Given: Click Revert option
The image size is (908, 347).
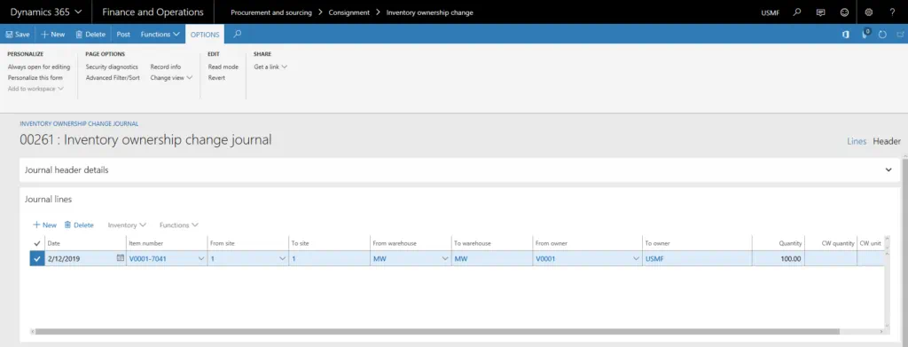Looking at the screenshot, I should [216, 77].
